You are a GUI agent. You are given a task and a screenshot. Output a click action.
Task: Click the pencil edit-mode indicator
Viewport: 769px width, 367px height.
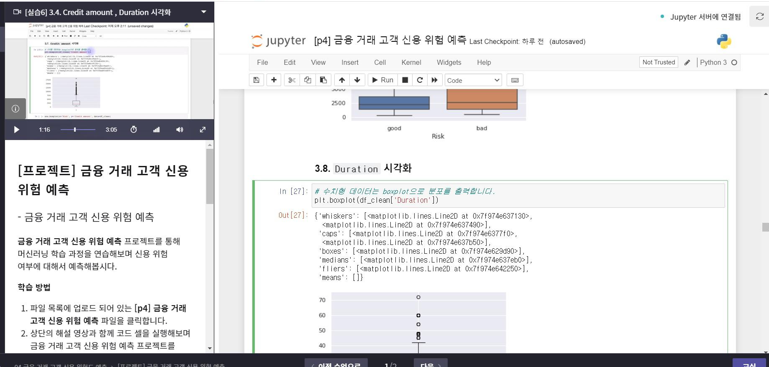[687, 62]
